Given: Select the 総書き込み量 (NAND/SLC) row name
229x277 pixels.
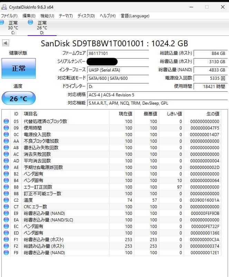Looking at the screenshot, I should pyautogui.click(x=48, y=220).
